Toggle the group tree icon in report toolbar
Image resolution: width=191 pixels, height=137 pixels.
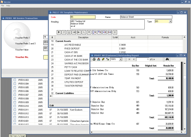tap(107, 59)
